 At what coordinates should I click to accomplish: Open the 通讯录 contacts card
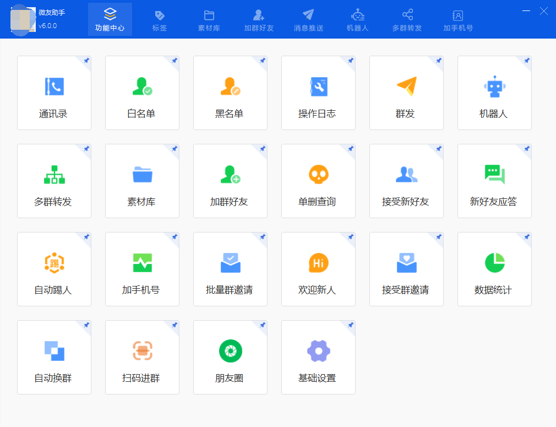point(54,93)
